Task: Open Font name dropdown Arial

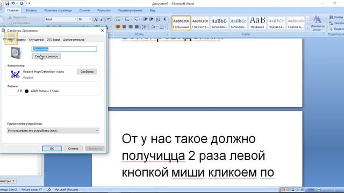Action: [75, 19]
